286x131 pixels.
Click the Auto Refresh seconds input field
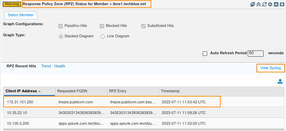(x=256, y=53)
